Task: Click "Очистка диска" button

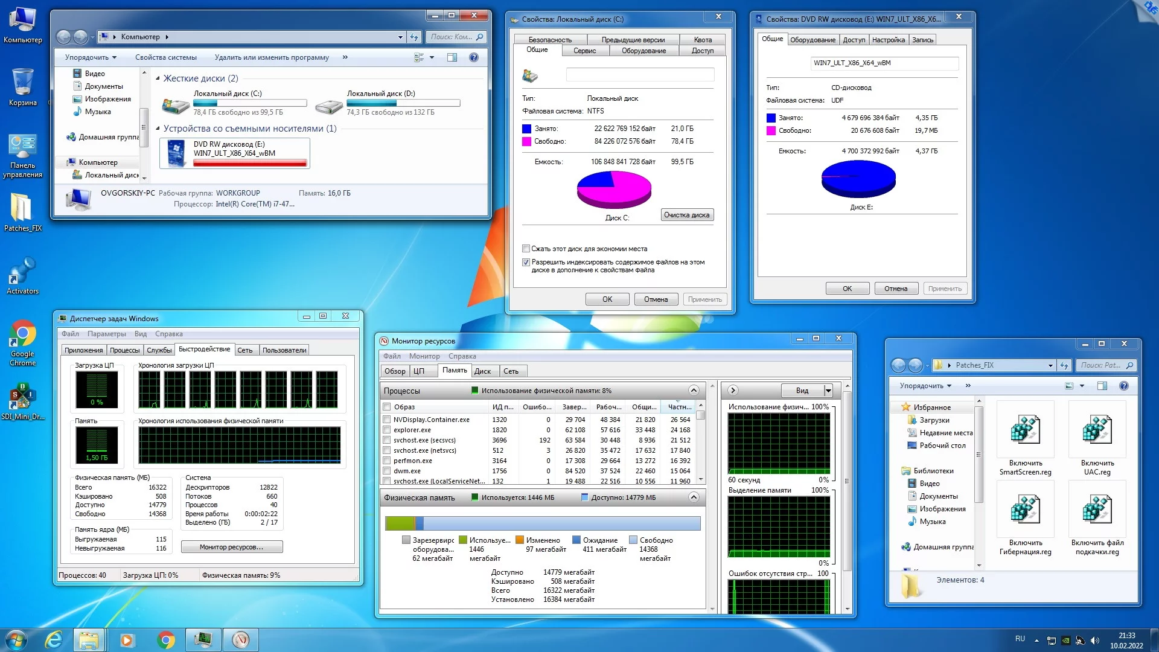Action: 687,215
